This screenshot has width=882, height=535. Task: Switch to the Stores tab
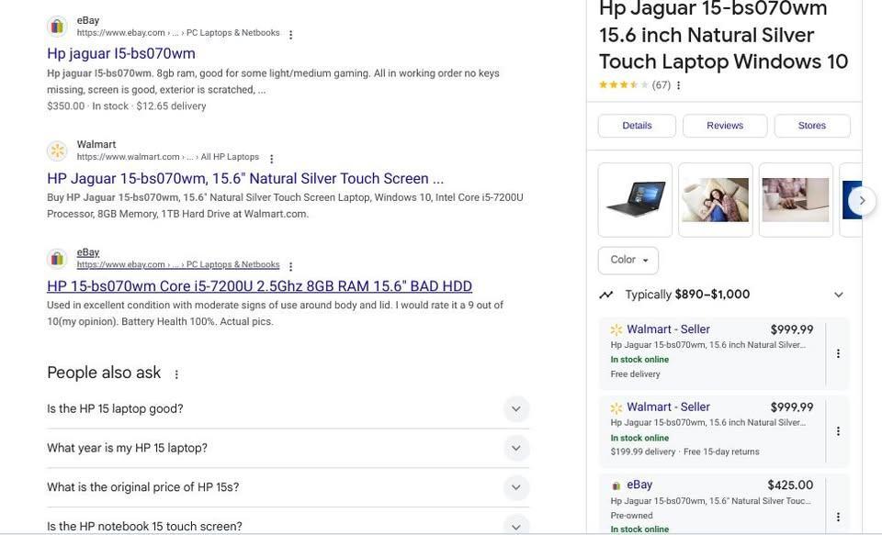(x=812, y=126)
